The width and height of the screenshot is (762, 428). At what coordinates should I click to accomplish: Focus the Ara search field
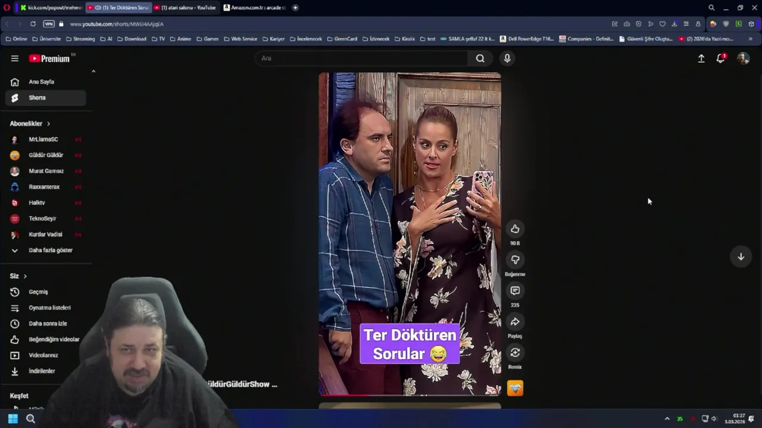362,58
